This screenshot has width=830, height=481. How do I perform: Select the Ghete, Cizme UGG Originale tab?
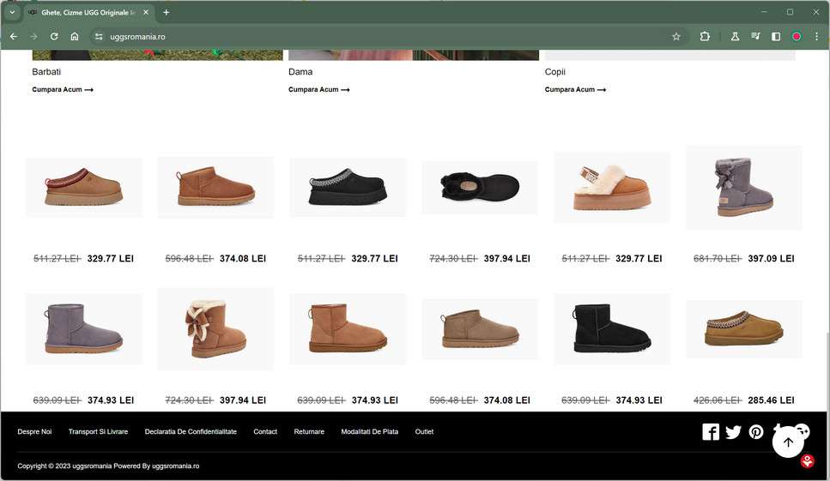click(88, 12)
